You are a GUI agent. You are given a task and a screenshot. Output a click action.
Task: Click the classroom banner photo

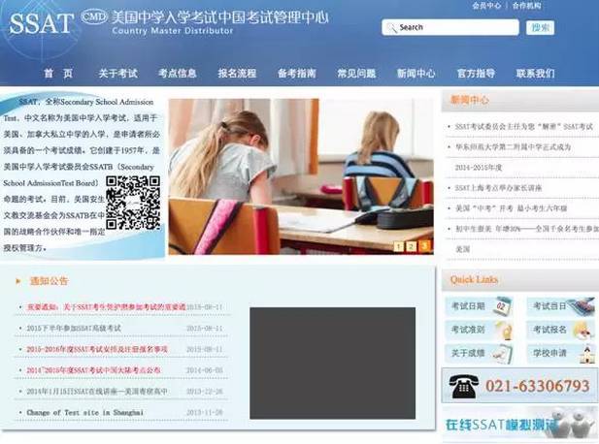301,176
